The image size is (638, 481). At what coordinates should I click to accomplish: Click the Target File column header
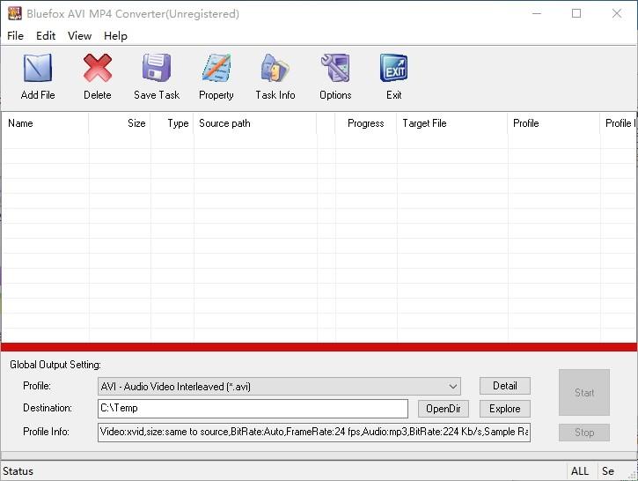point(452,123)
